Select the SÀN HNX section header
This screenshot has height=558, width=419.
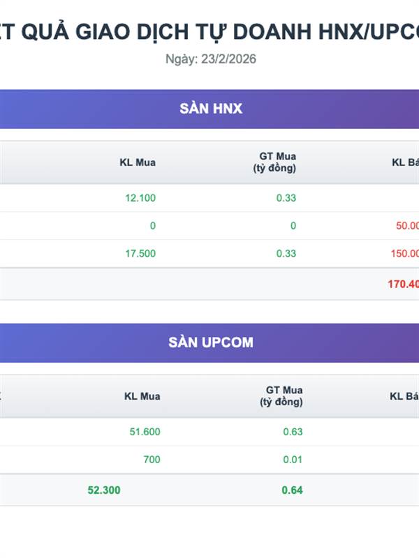pyautogui.click(x=211, y=108)
